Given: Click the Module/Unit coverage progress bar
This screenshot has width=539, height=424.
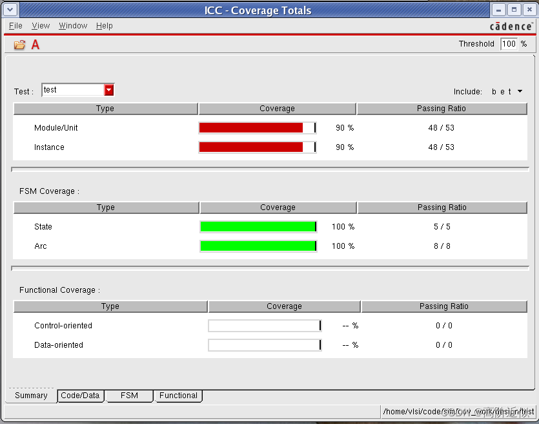Looking at the screenshot, I should coord(258,128).
